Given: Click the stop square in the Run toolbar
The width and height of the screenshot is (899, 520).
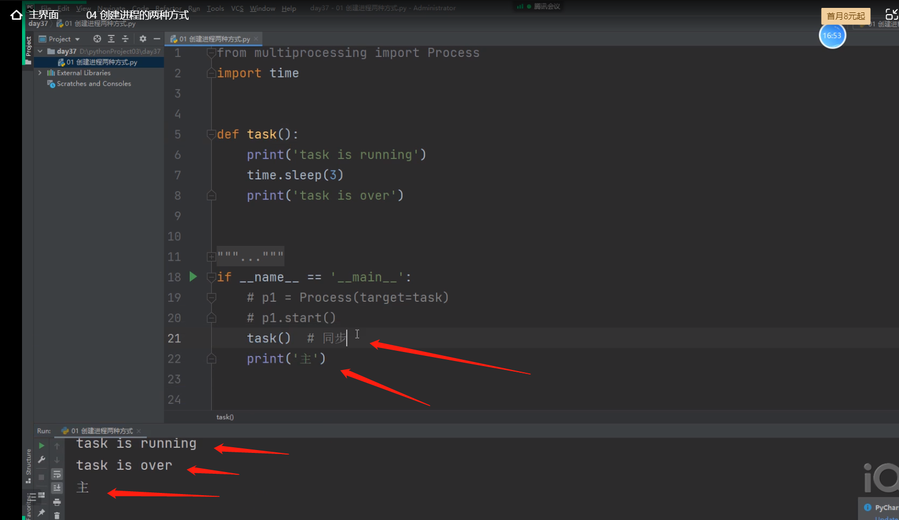Looking at the screenshot, I should 41,477.
